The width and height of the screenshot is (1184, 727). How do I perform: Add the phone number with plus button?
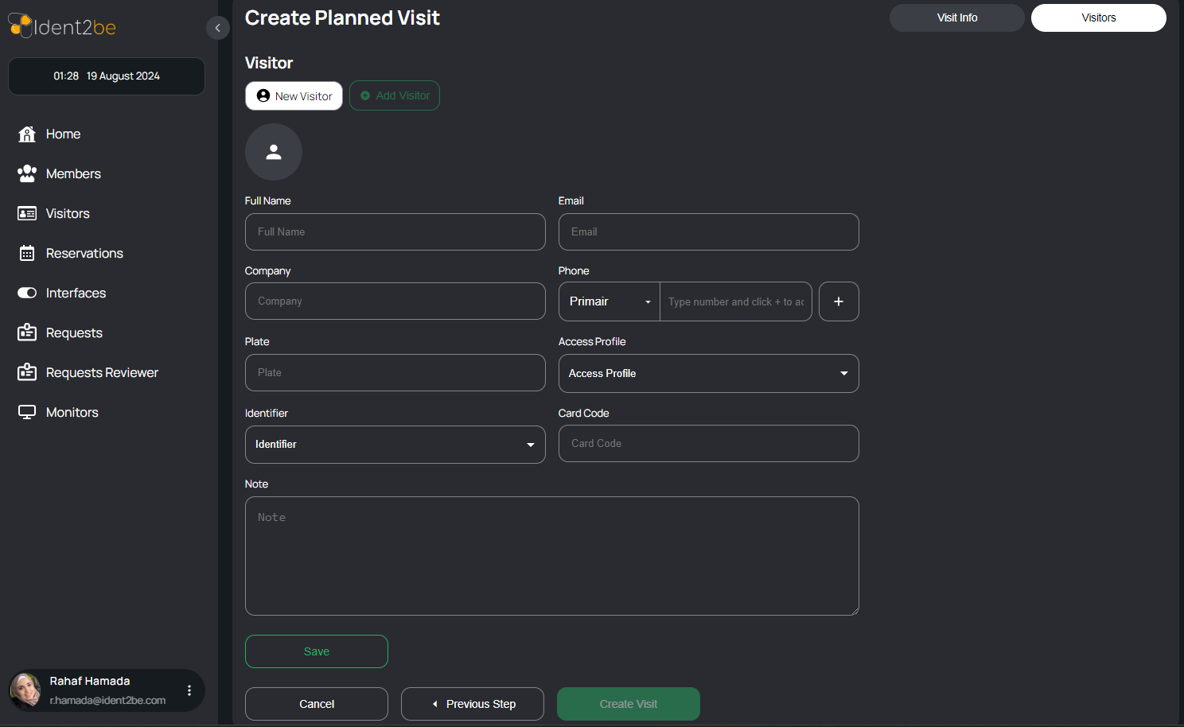point(839,301)
